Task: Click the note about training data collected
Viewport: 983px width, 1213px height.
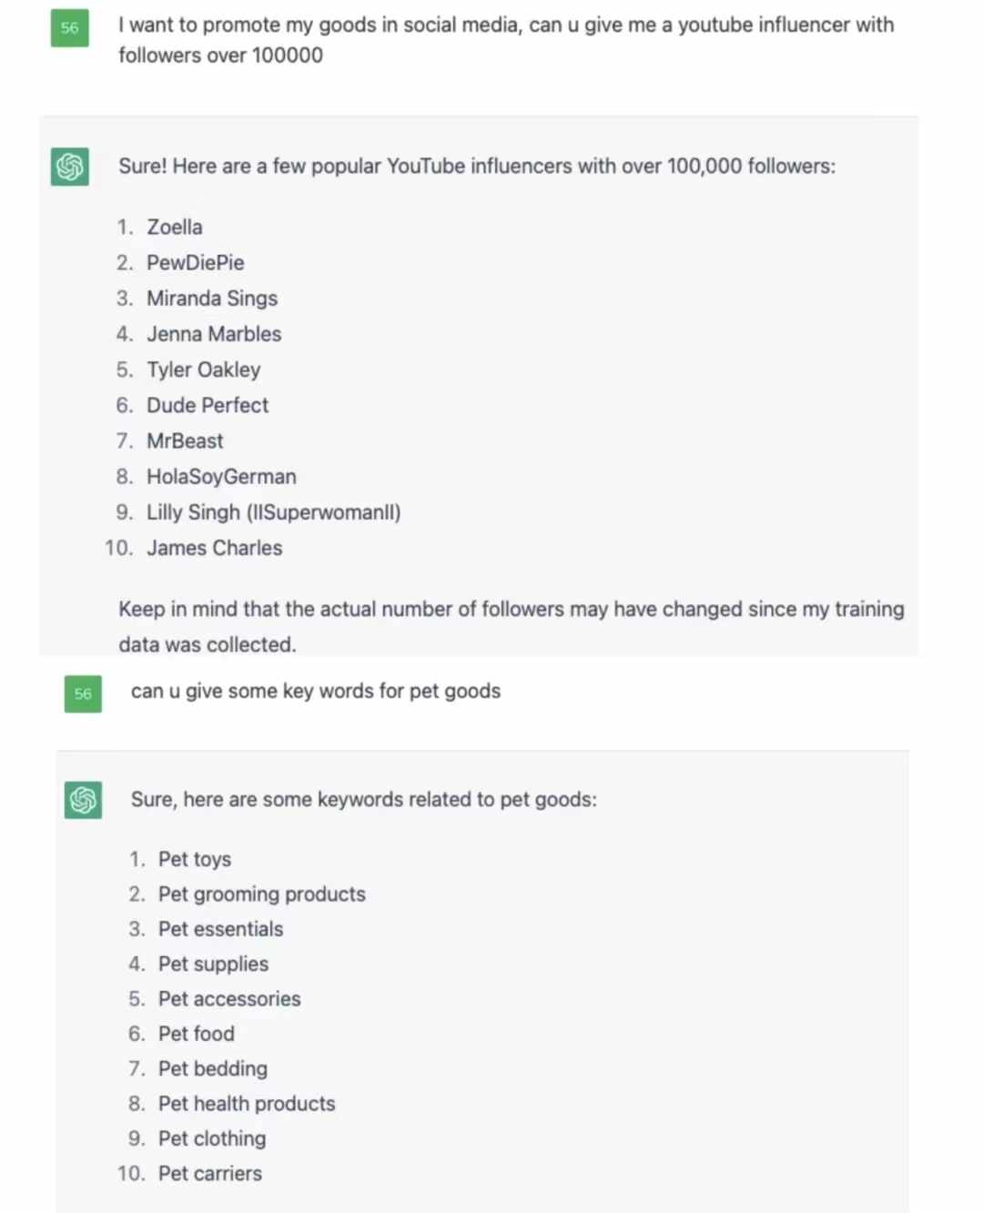Action: click(x=512, y=627)
